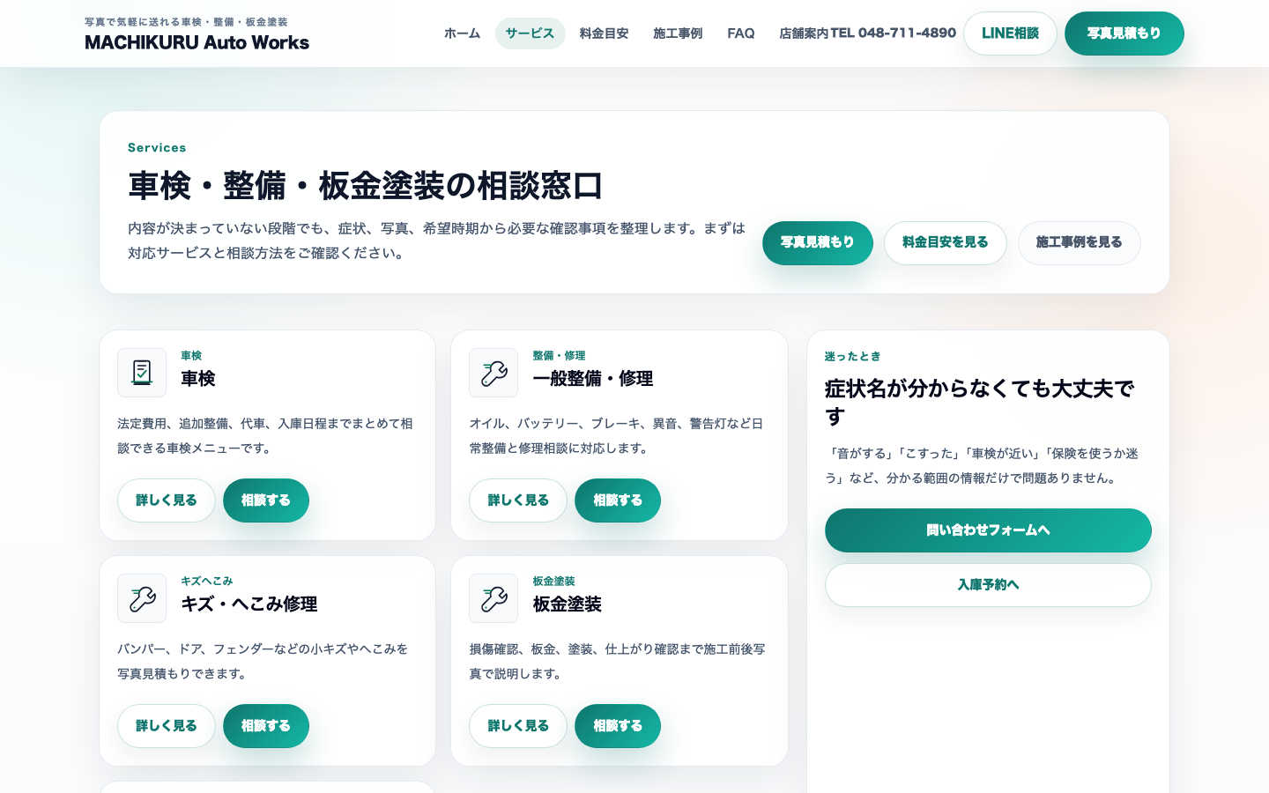
Task: Click 詳しく見る on the 一般整備・修理 card
Action: pos(518,500)
